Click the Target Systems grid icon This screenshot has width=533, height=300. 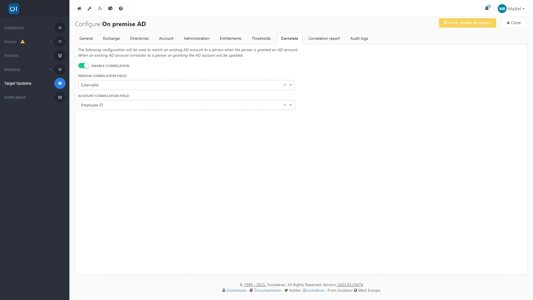click(60, 83)
